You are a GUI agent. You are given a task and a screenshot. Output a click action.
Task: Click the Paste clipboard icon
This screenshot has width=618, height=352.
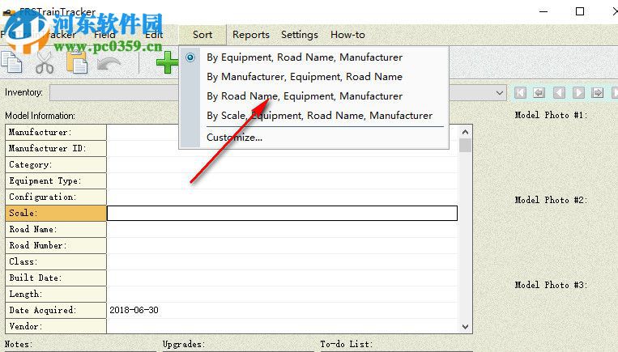click(77, 62)
